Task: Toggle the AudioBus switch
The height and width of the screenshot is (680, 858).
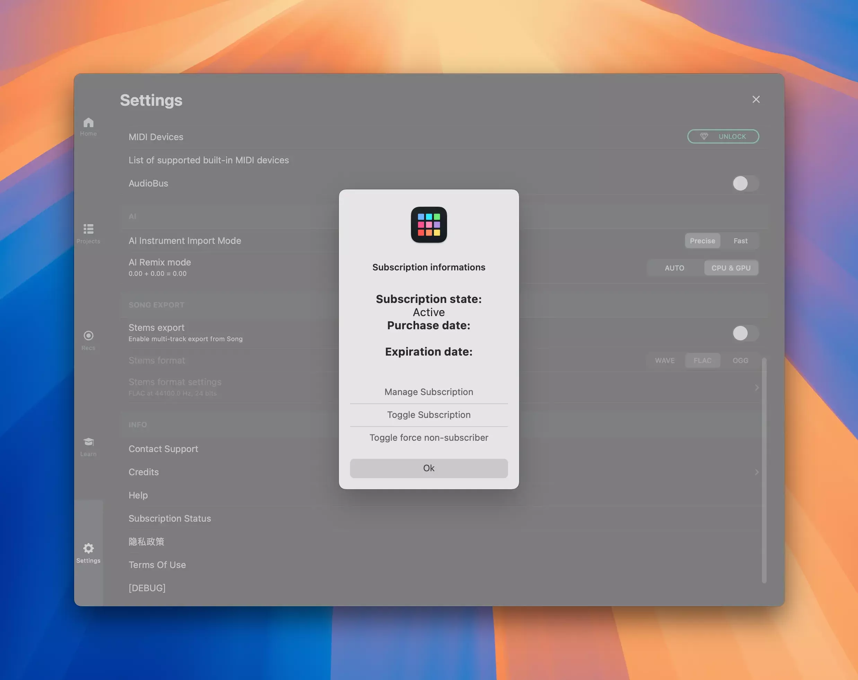Action: [745, 184]
